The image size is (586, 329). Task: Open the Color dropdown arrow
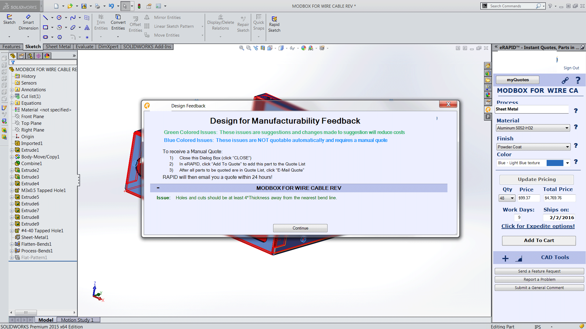(x=567, y=163)
